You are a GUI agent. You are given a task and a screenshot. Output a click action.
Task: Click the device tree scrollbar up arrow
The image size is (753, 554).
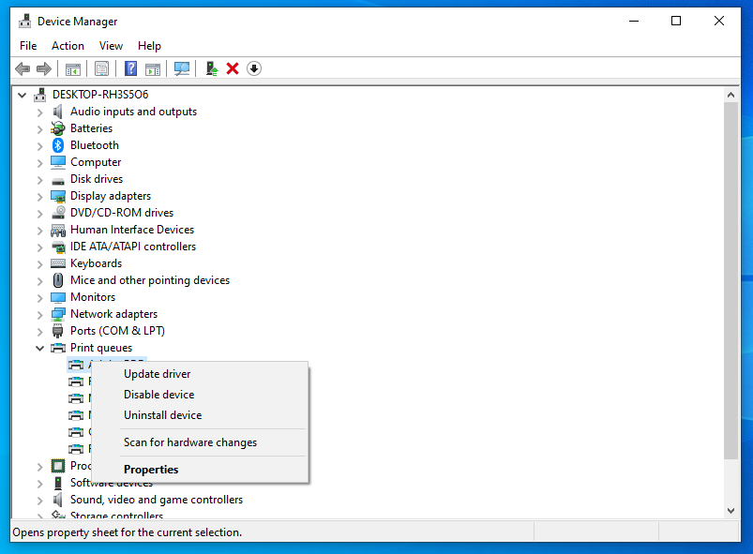tap(730, 95)
